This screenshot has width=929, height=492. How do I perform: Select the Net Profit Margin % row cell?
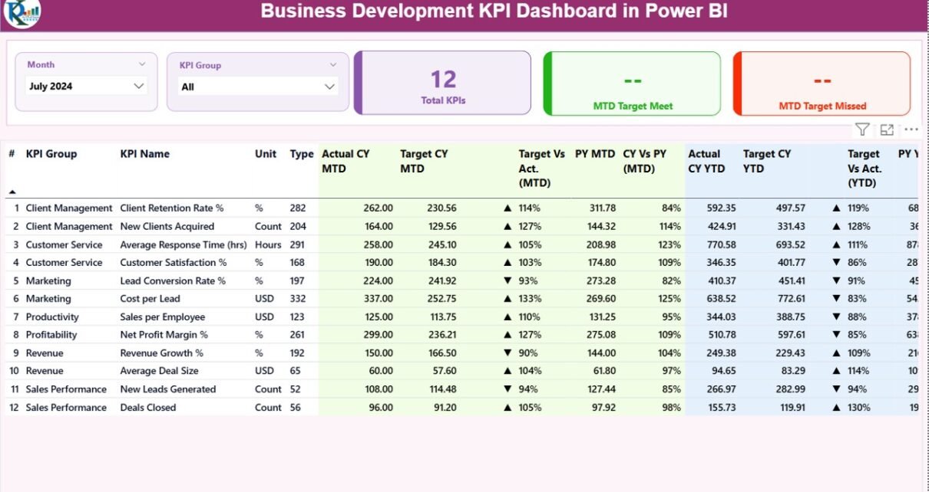click(x=164, y=335)
